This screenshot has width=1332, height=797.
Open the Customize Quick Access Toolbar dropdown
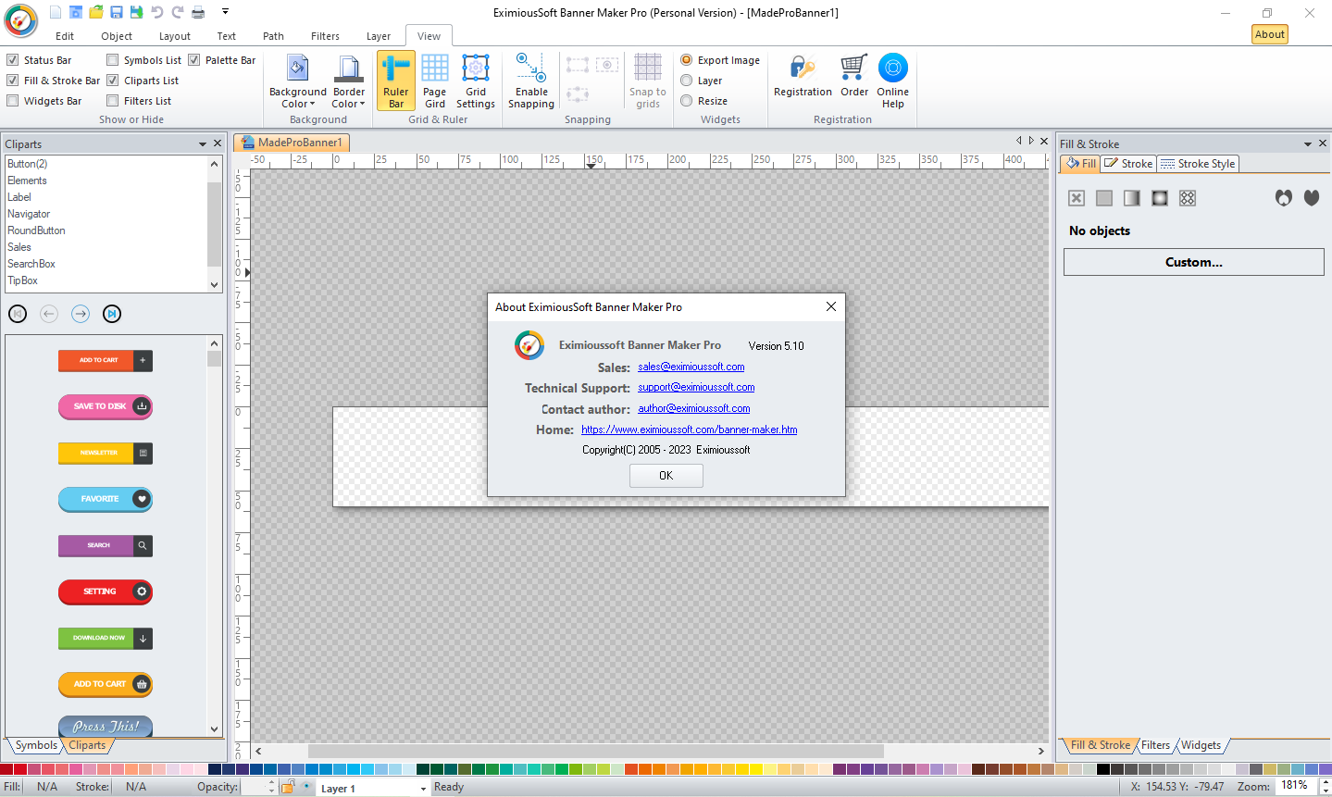pos(225,12)
